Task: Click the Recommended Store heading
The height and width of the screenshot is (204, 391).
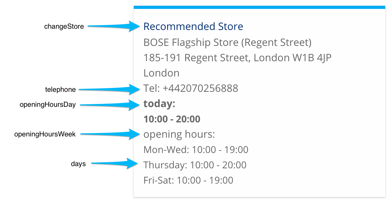Action: (x=194, y=26)
